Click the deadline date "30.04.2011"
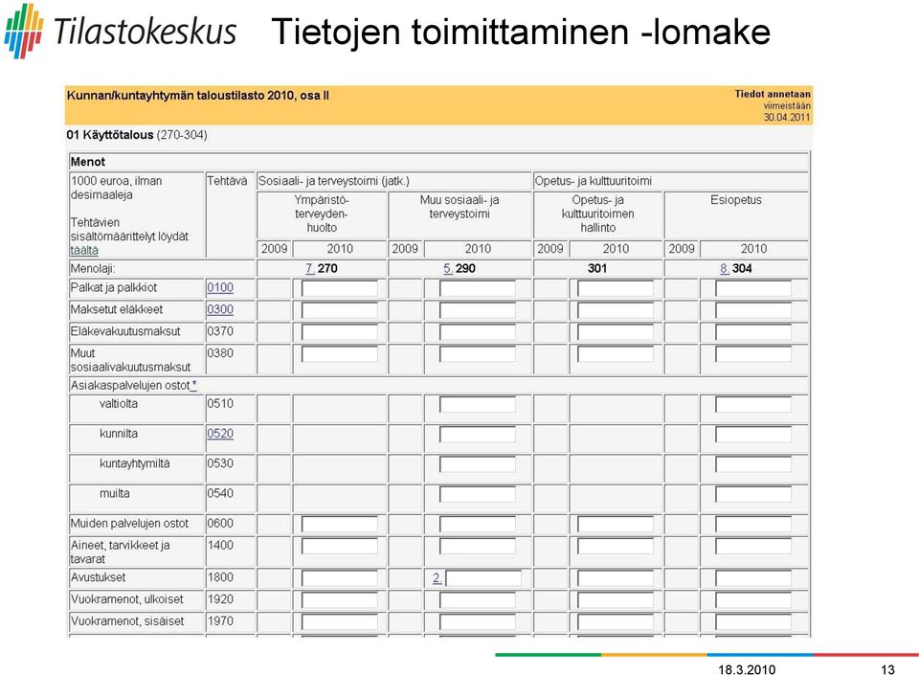 (787, 117)
